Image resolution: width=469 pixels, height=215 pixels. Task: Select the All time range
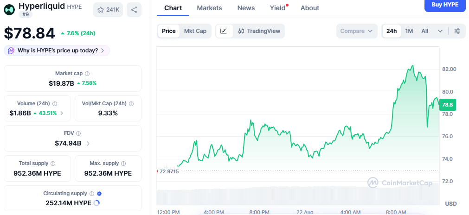[x=425, y=31]
